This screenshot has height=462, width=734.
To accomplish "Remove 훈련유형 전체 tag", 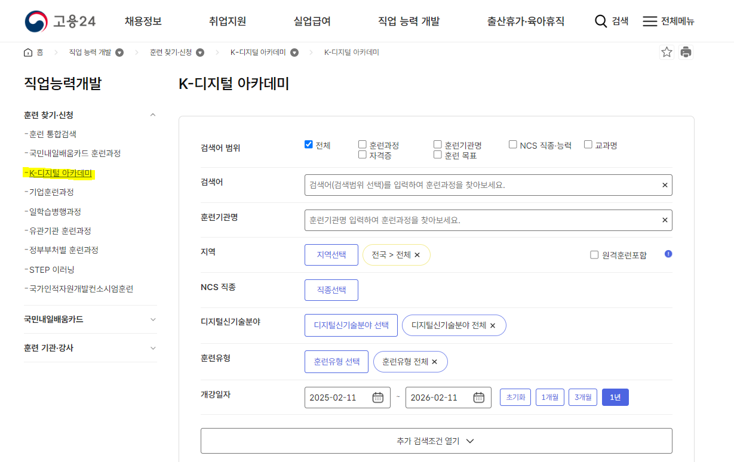I will [434, 362].
